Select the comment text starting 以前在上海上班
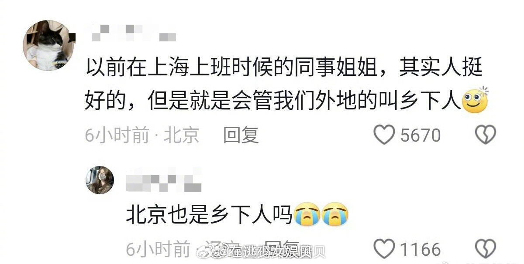The width and height of the screenshot is (524, 264). click(284, 86)
